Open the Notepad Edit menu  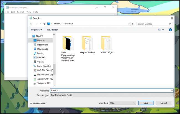click(13, 12)
